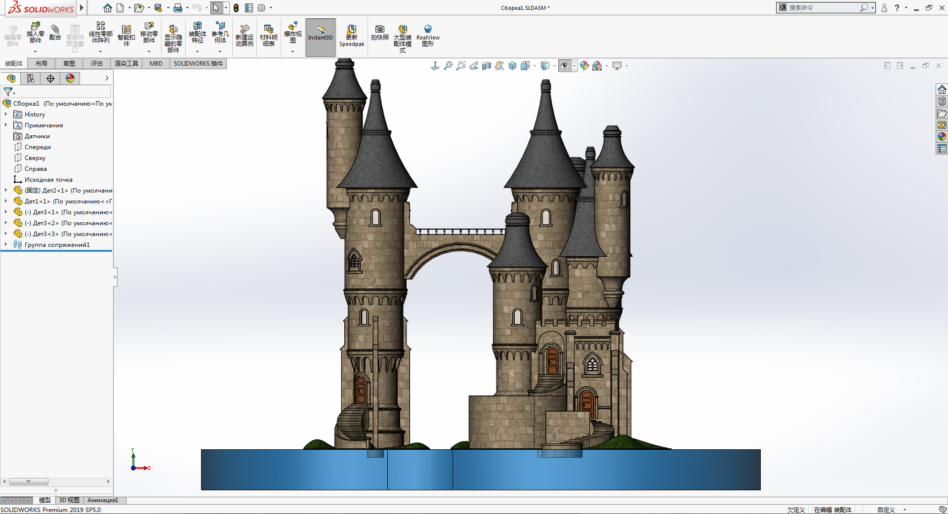Image resolution: width=948 pixels, height=514 pixels.
Task: Toggle the hide/show items eye button
Action: click(x=565, y=66)
